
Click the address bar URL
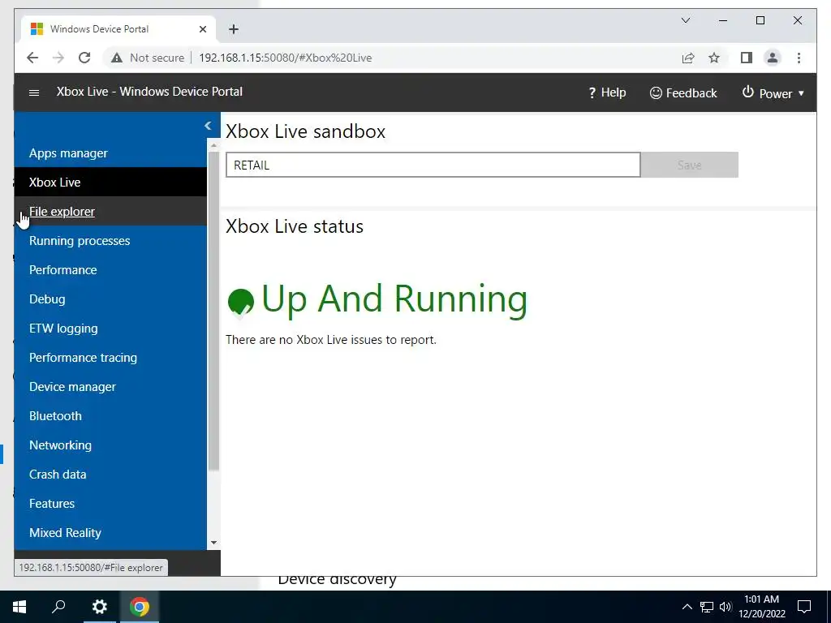pos(285,58)
